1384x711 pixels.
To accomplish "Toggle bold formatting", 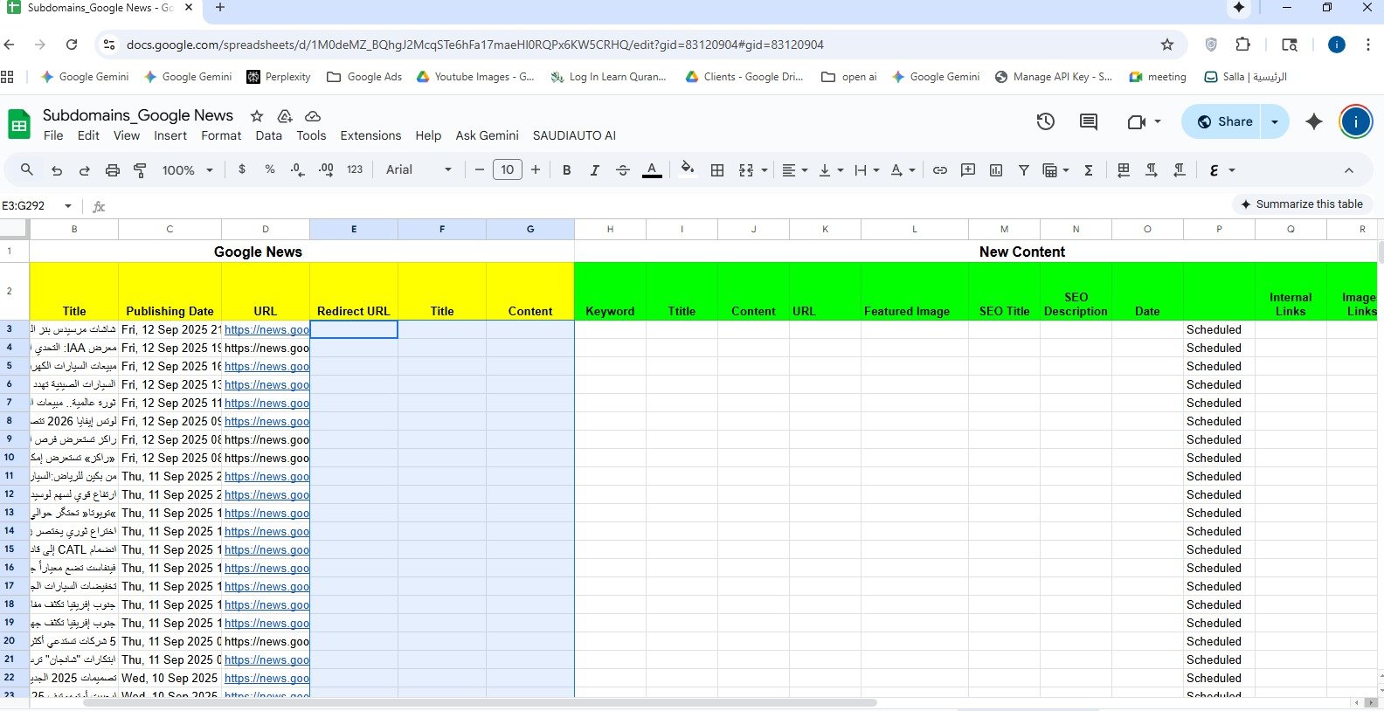I will tap(566, 170).
